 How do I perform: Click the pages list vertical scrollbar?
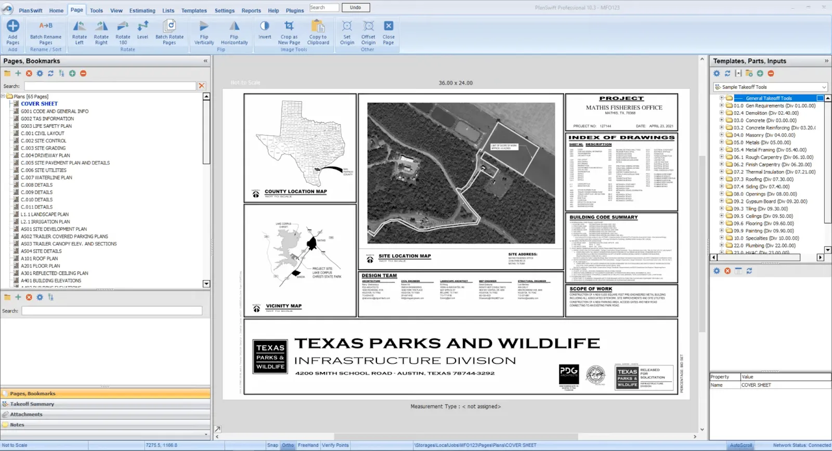[x=206, y=190]
